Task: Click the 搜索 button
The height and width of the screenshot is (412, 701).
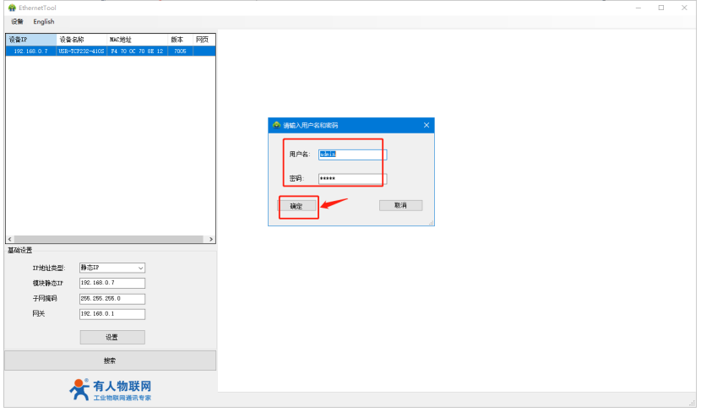Action: 110,360
